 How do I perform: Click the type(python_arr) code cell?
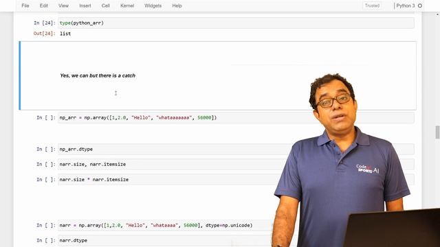(x=236, y=23)
